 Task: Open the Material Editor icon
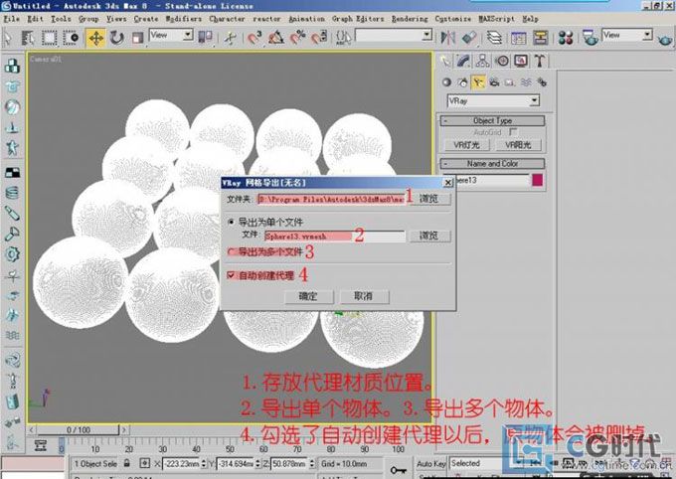tap(566, 38)
